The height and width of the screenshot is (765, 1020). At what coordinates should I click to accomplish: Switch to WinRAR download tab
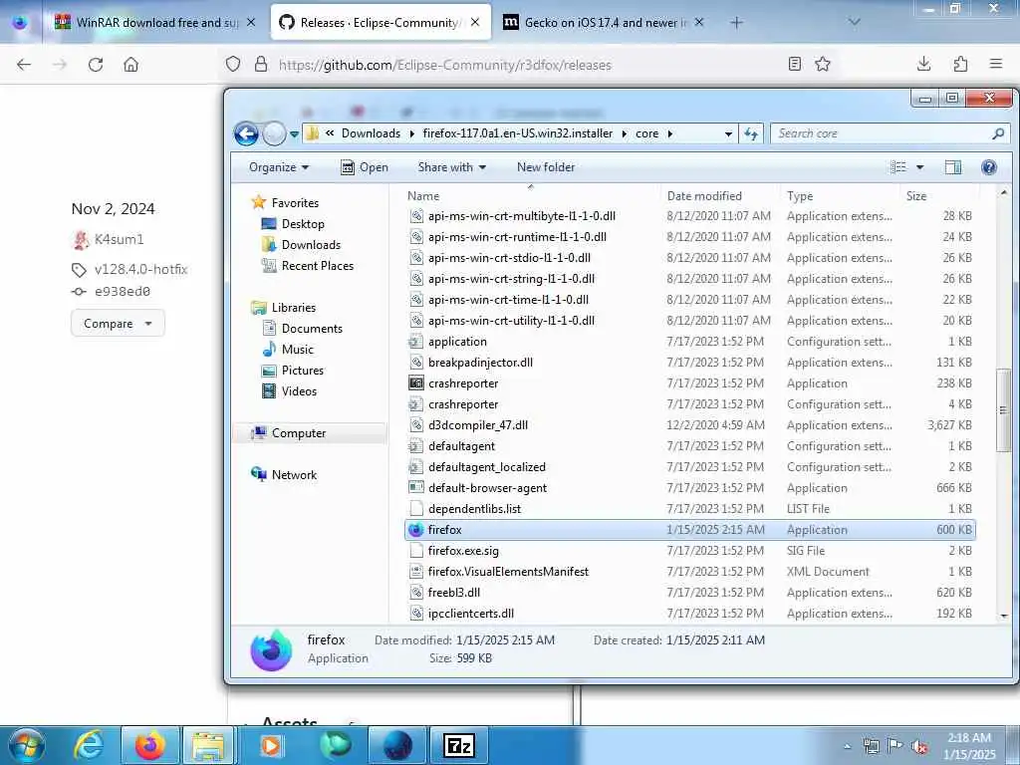[154, 22]
